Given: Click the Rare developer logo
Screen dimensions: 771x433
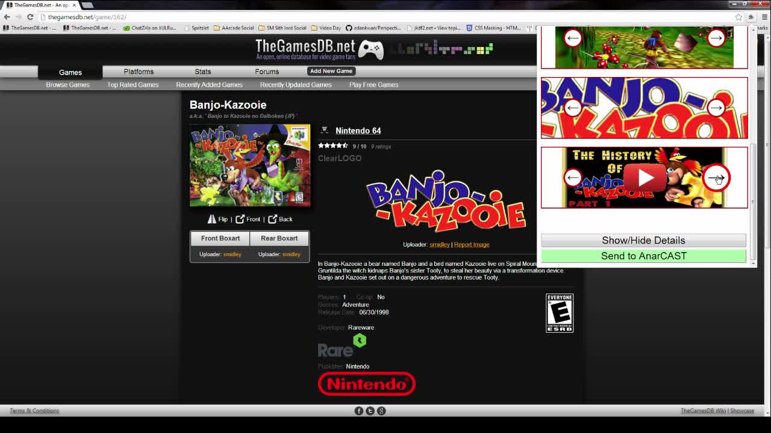Looking at the screenshot, I should 342,346.
